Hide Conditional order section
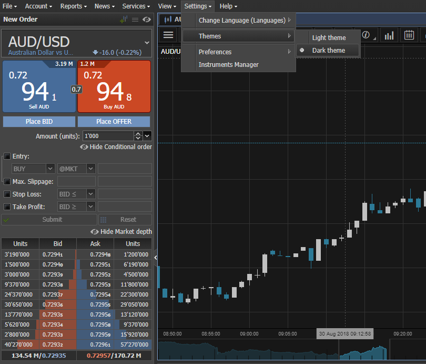Screen dimensions: 426x364 (116, 147)
